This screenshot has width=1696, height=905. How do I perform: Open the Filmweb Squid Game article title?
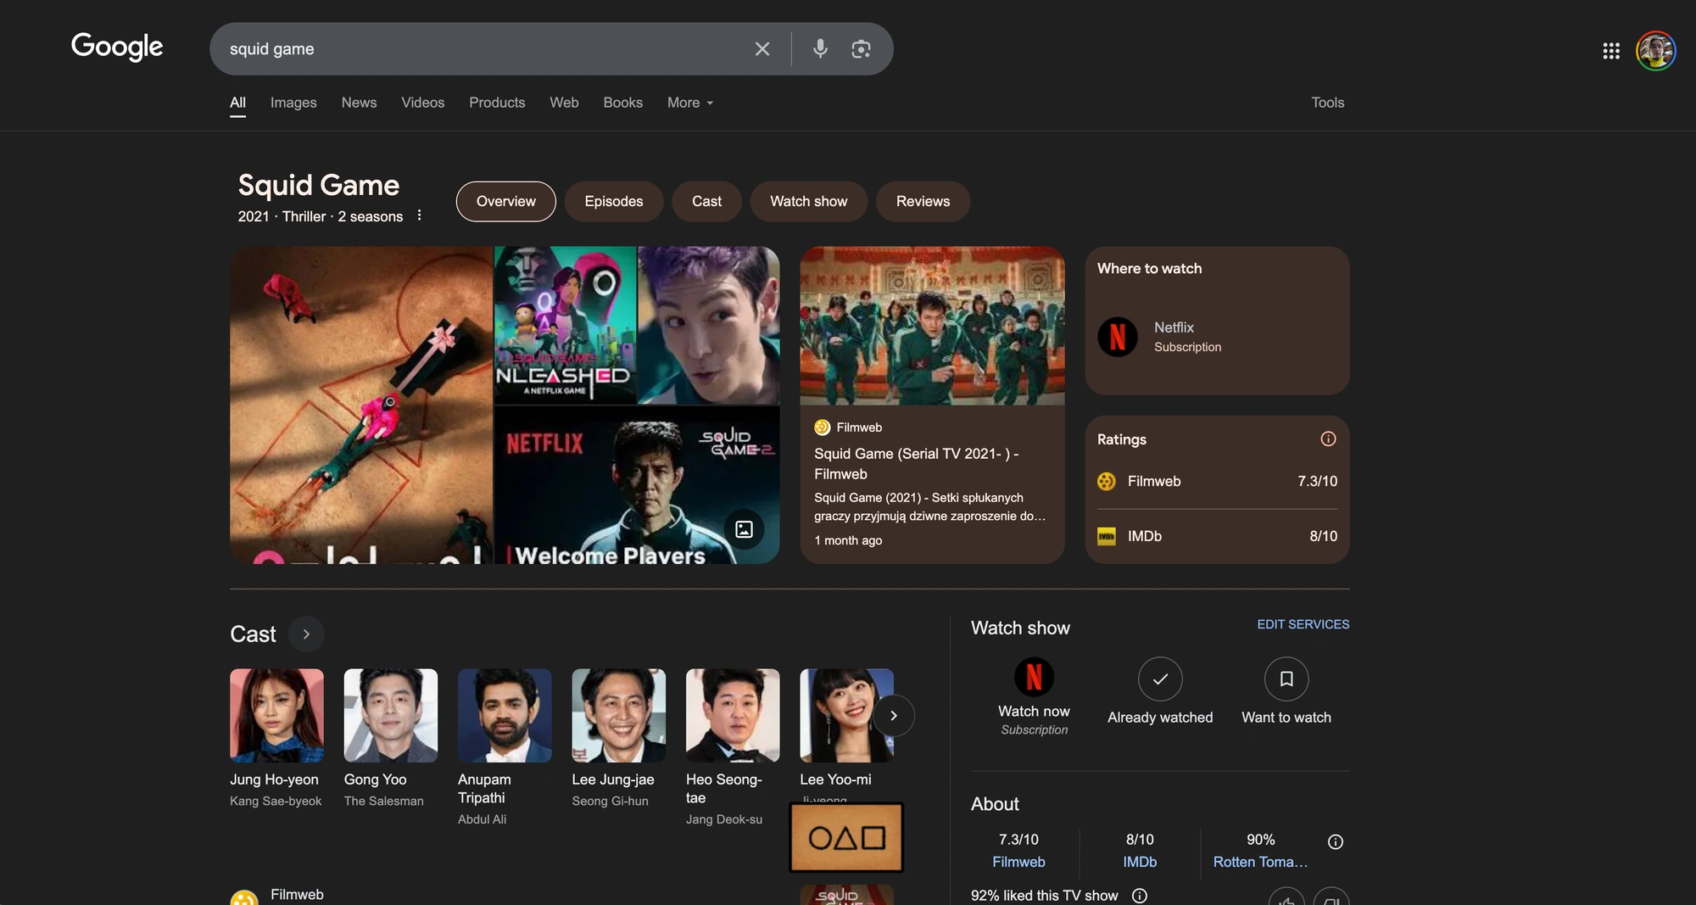pos(916,464)
